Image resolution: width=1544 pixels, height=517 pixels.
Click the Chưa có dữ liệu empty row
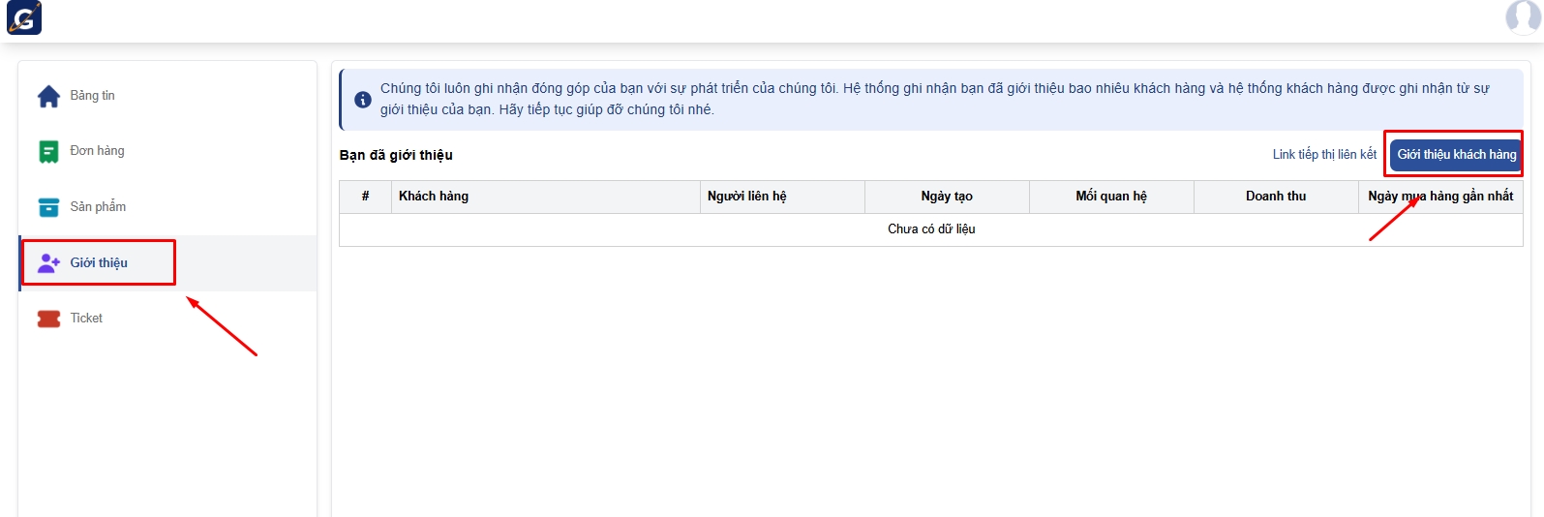point(930,229)
